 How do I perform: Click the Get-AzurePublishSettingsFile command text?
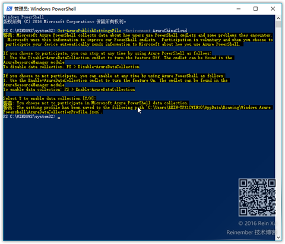point(89,31)
